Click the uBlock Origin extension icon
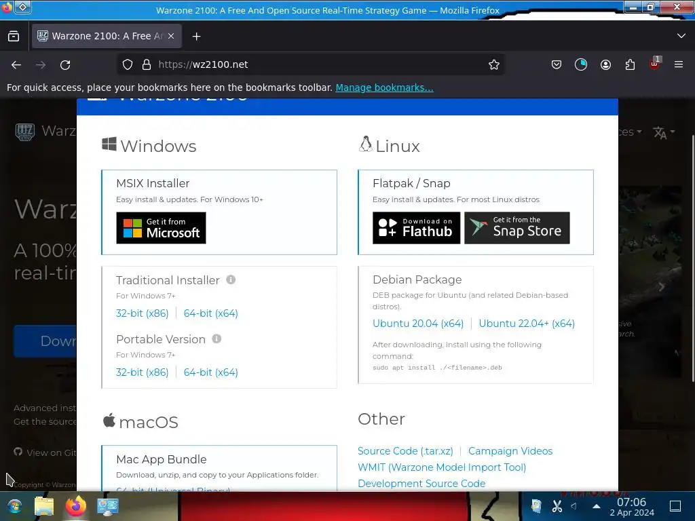This screenshot has width=695, height=521. (655, 64)
